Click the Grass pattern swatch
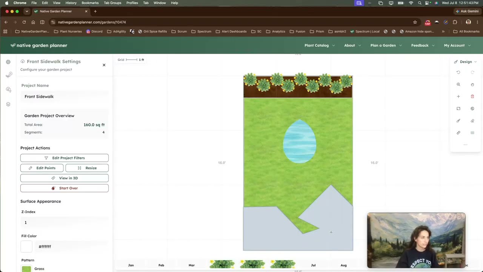 tap(26, 269)
